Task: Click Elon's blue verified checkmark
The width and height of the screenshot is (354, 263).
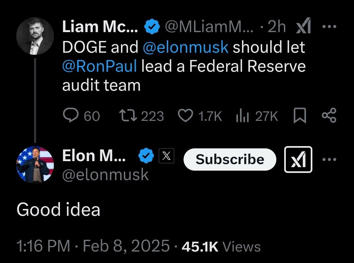Action: tap(146, 156)
